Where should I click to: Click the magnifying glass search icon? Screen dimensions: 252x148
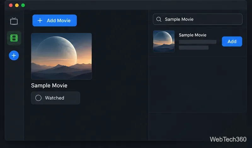(x=159, y=19)
